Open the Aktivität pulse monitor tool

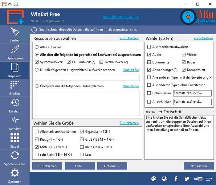[14, 123]
